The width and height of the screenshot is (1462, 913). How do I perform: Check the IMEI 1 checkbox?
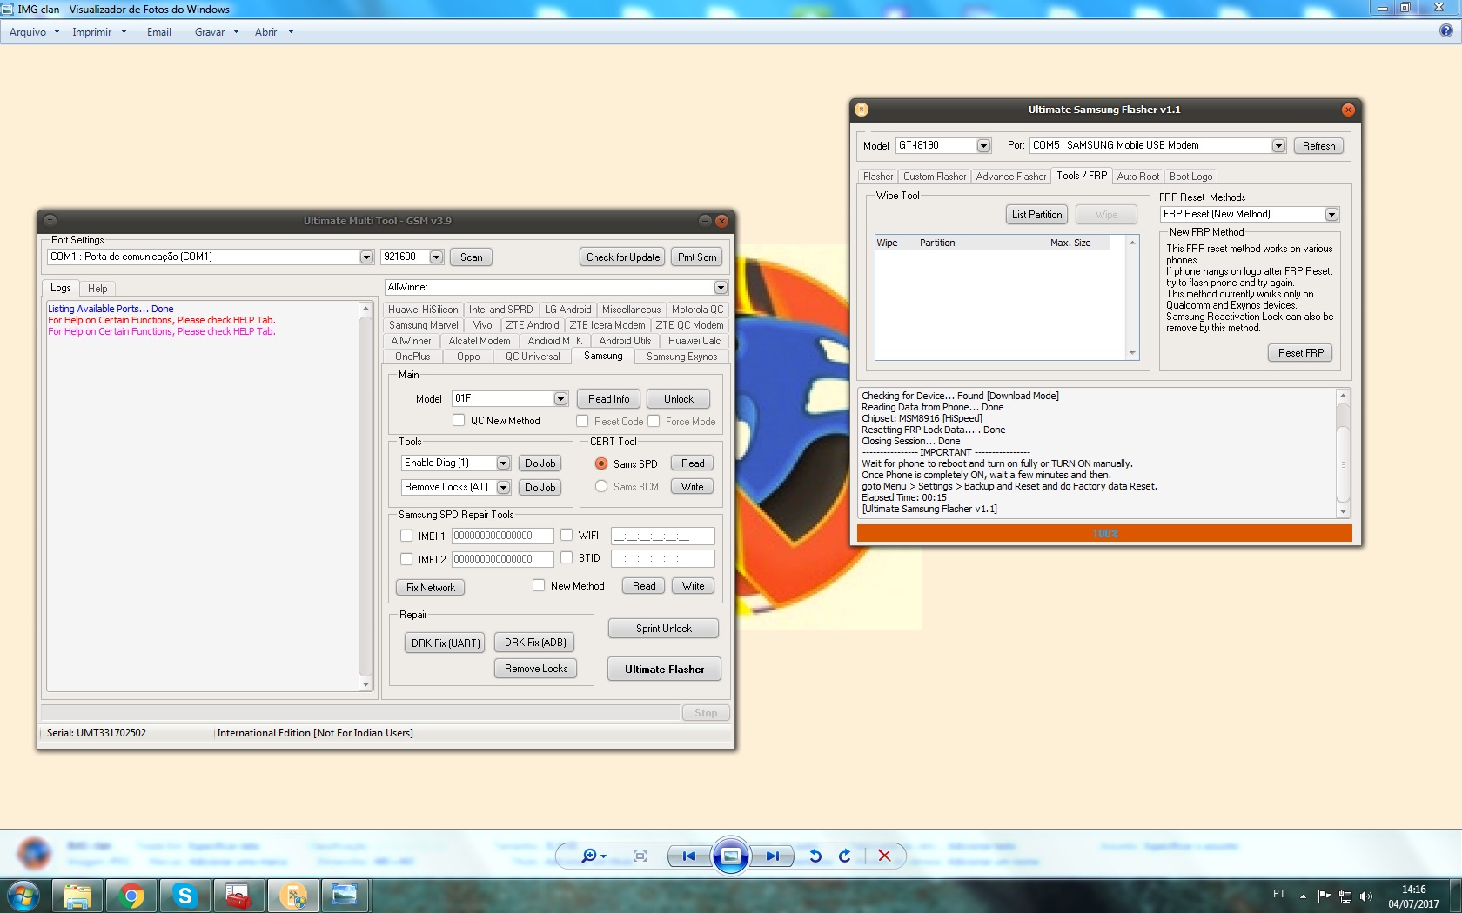tap(406, 536)
